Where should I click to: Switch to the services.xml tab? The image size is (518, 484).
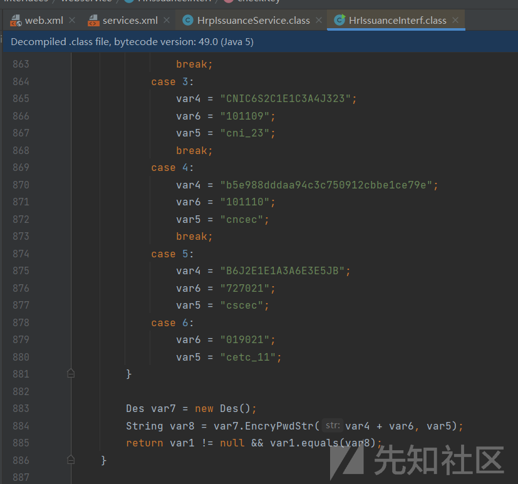130,21
